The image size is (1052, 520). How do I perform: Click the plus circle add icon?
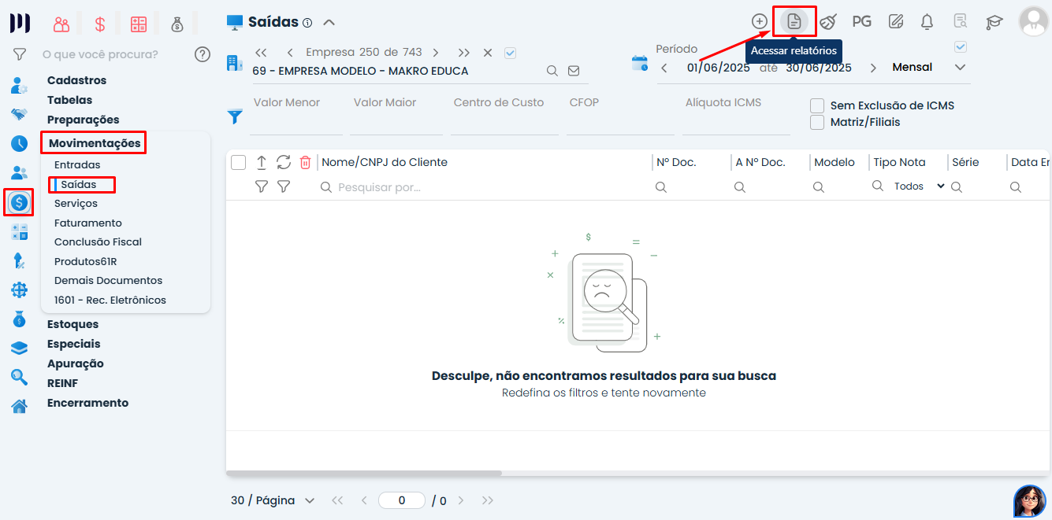tap(759, 21)
